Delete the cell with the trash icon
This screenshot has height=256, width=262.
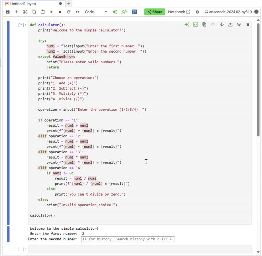[x=248, y=25]
